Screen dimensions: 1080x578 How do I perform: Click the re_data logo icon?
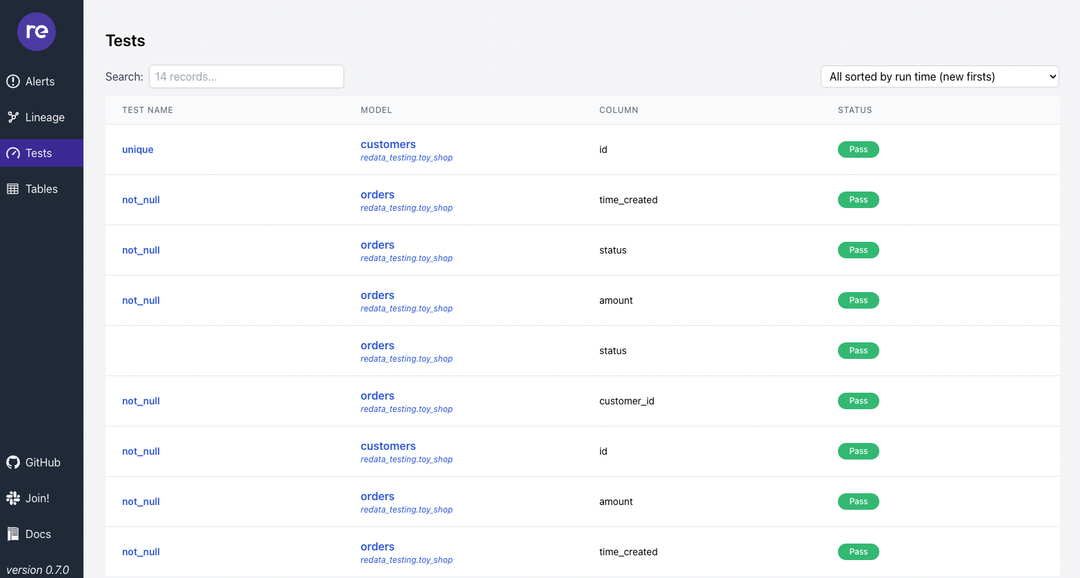pos(37,32)
